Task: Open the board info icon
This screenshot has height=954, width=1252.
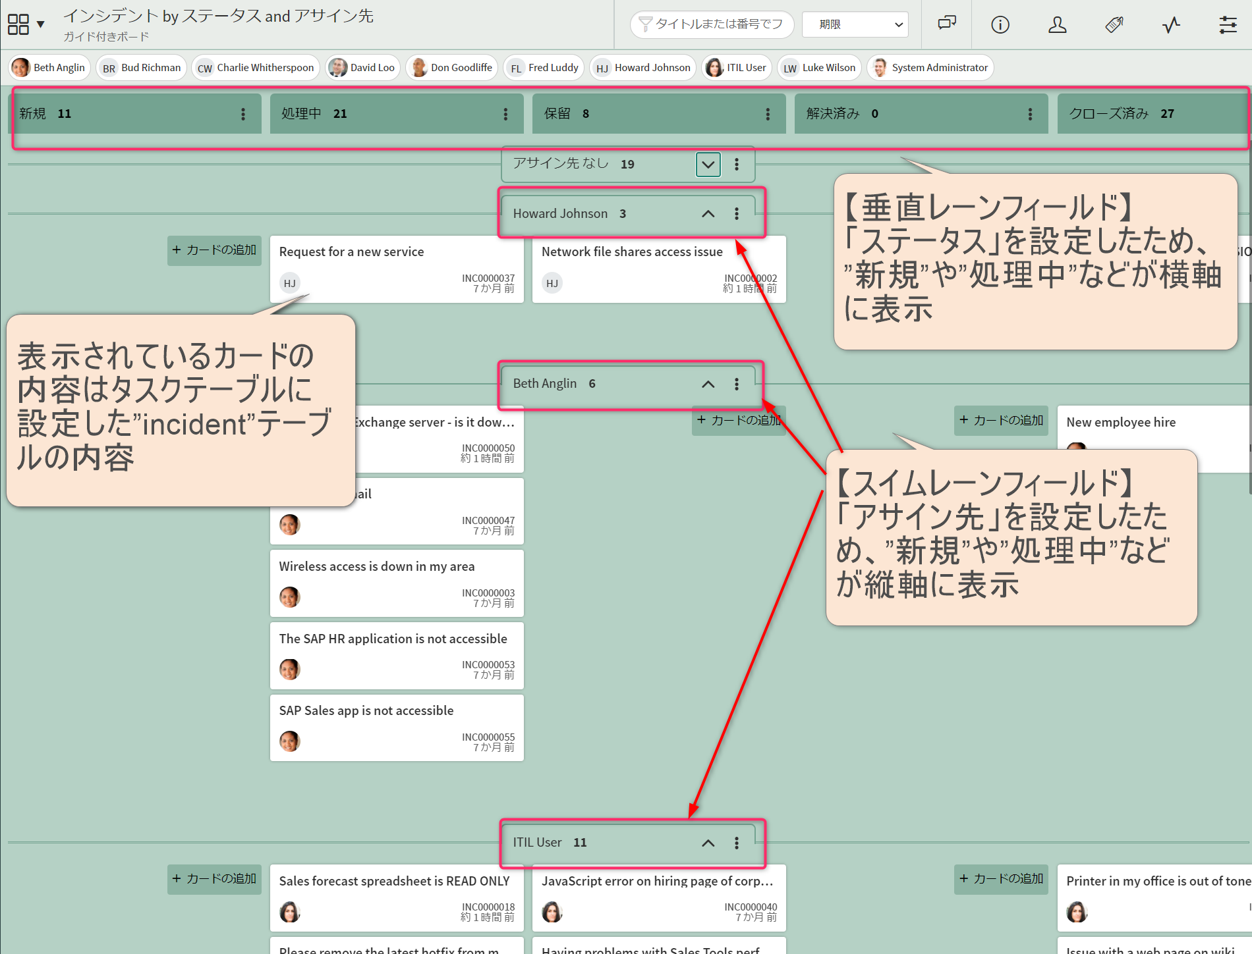Action: tap(999, 24)
